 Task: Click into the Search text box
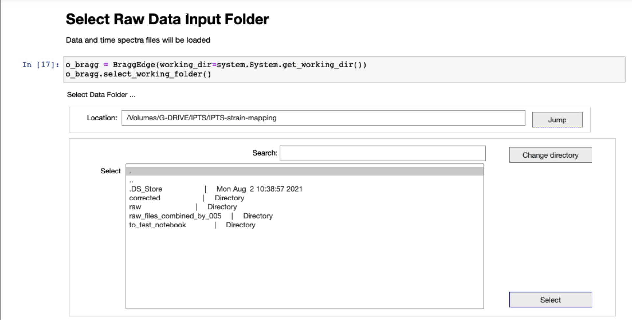tap(382, 153)
